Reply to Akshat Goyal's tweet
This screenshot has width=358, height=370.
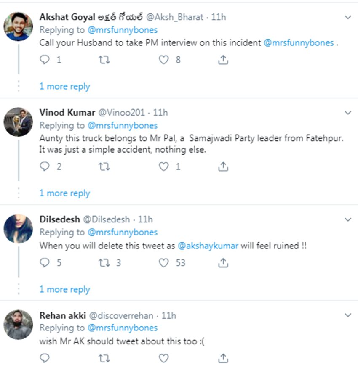(45, 60)
